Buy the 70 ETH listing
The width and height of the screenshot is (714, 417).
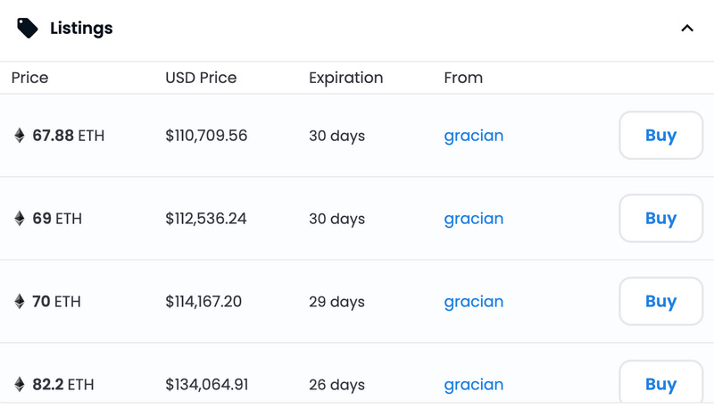[661, 301]
